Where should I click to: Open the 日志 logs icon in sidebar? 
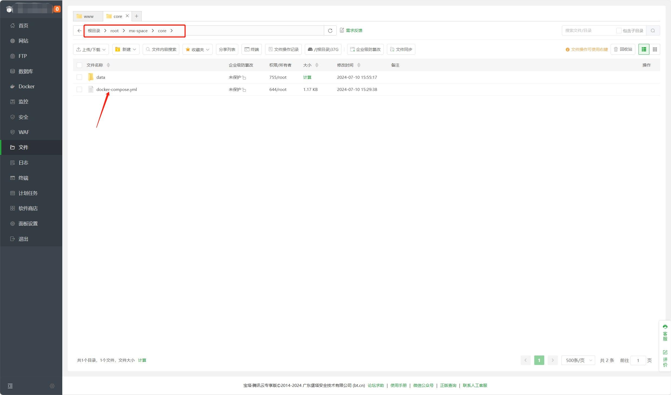(12, 162)
